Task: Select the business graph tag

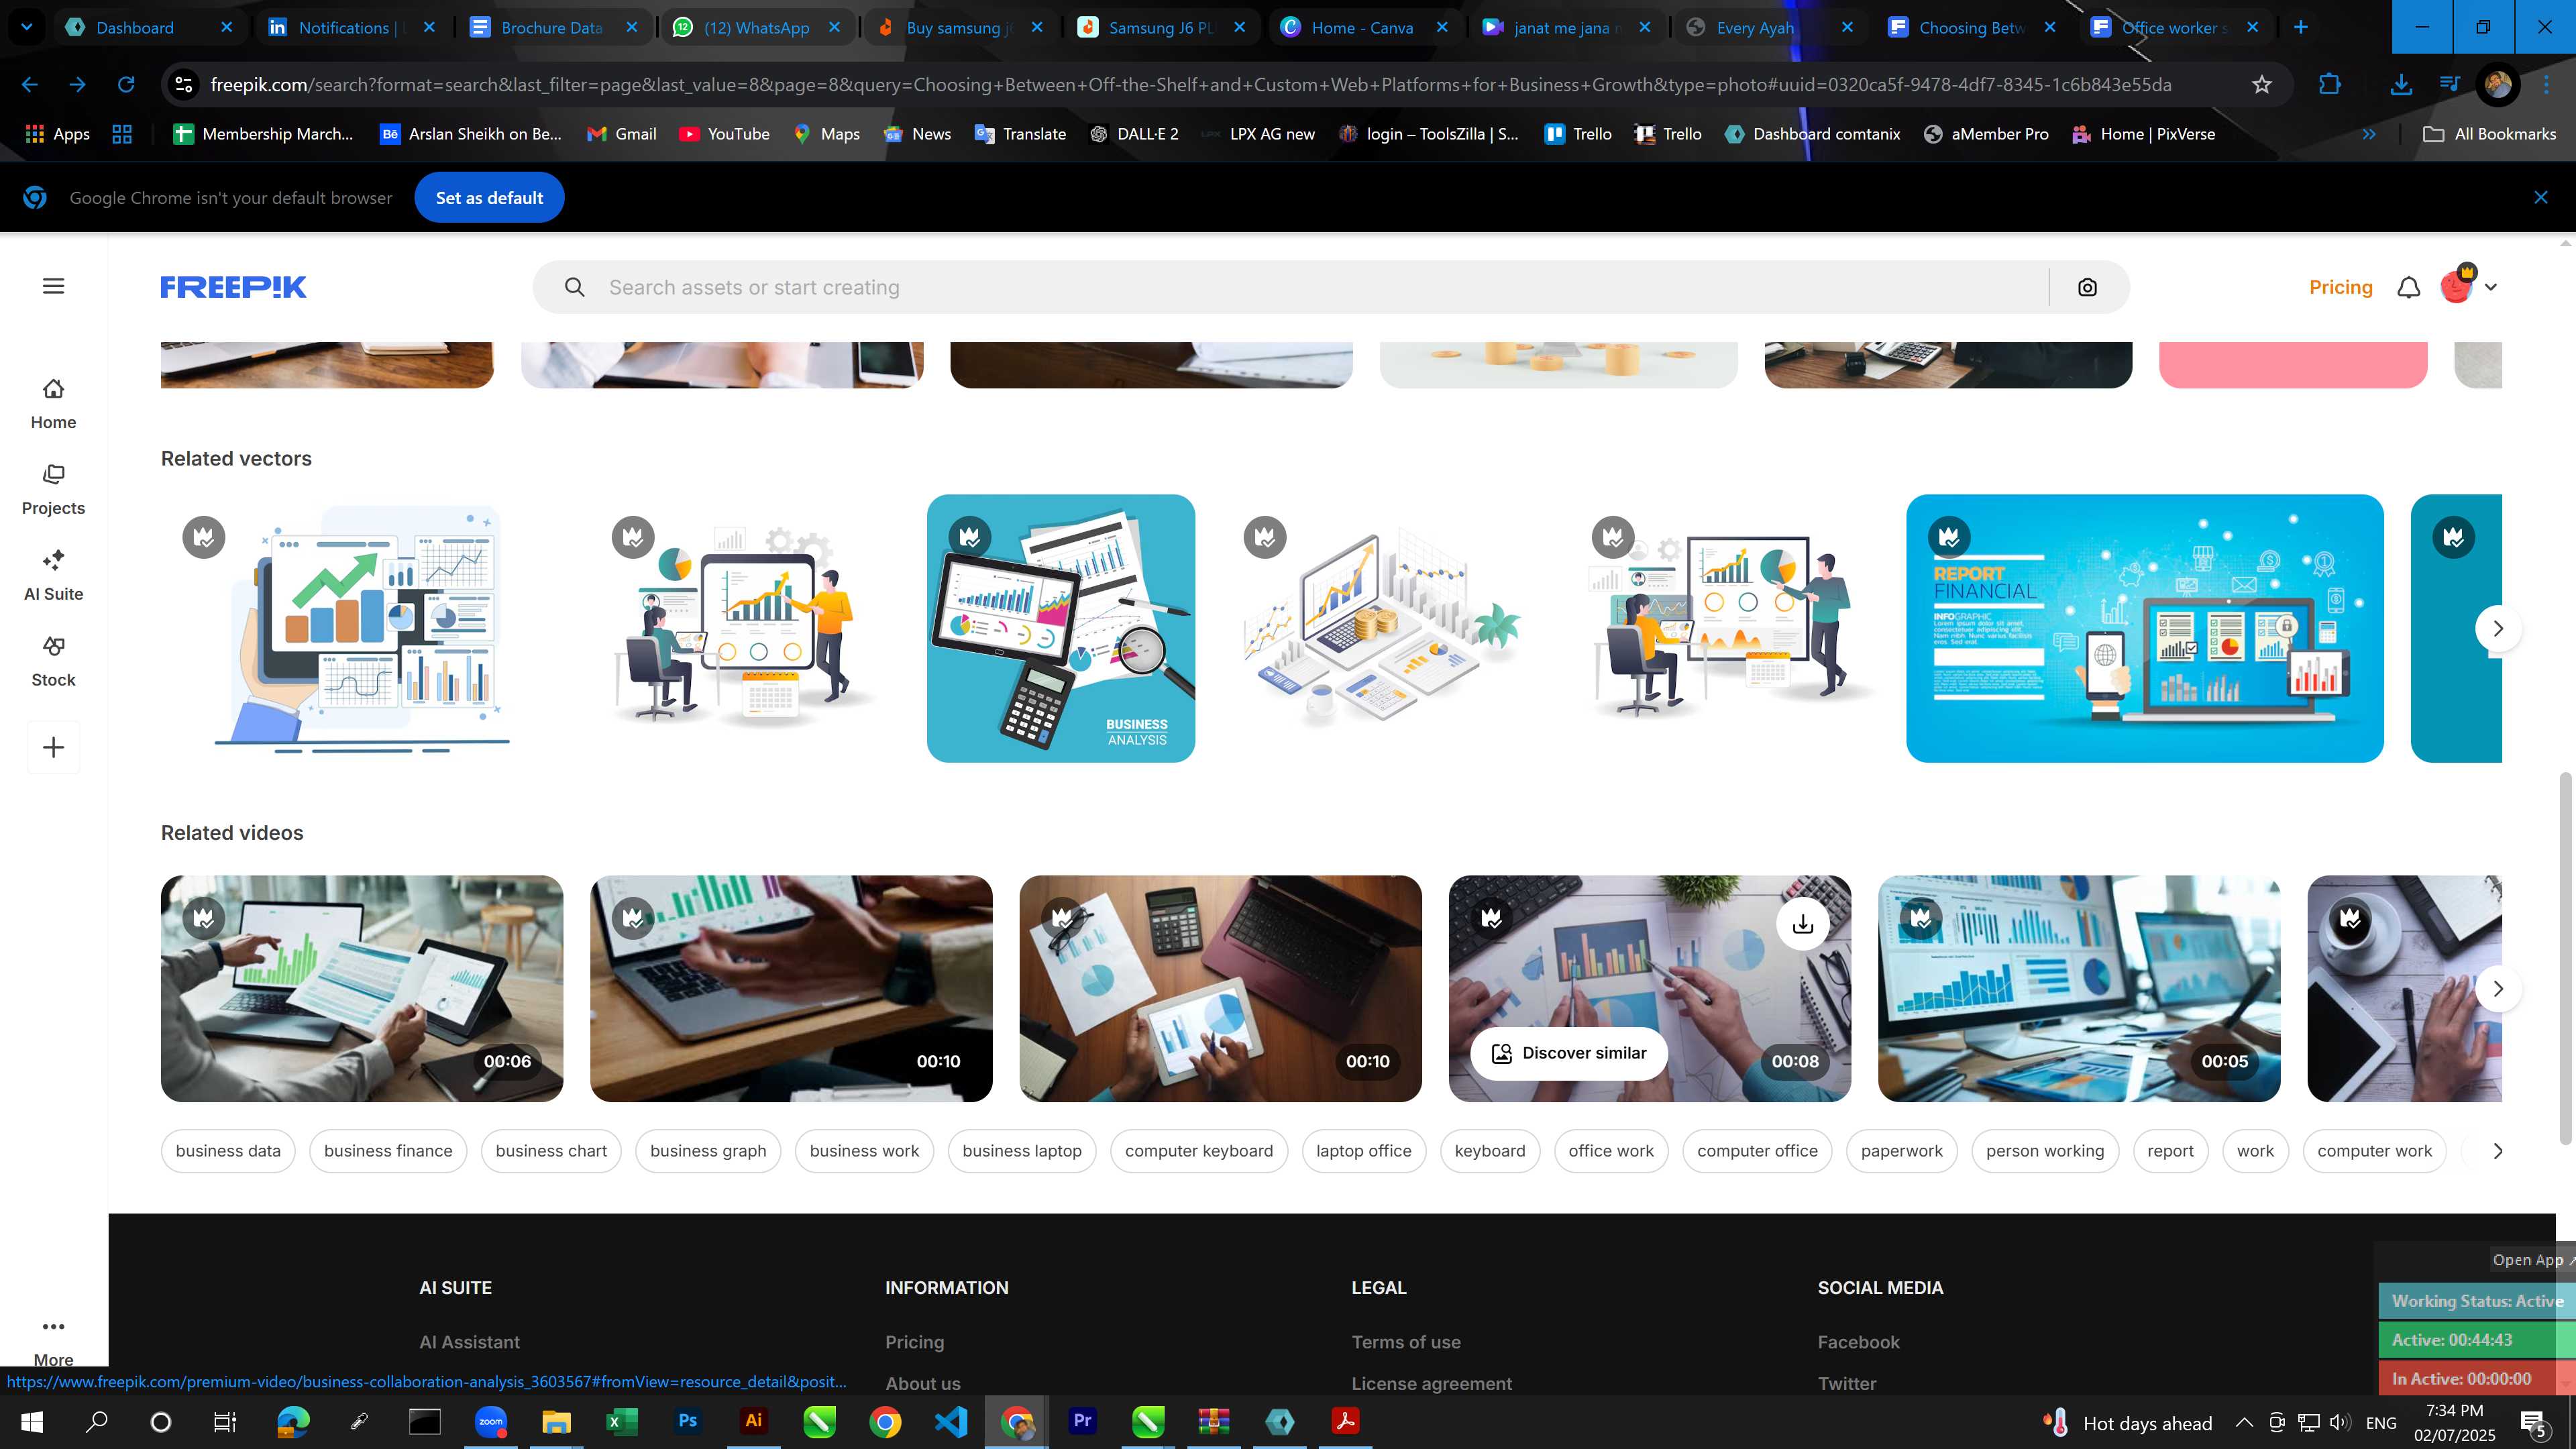Action: coord(708,1151)
